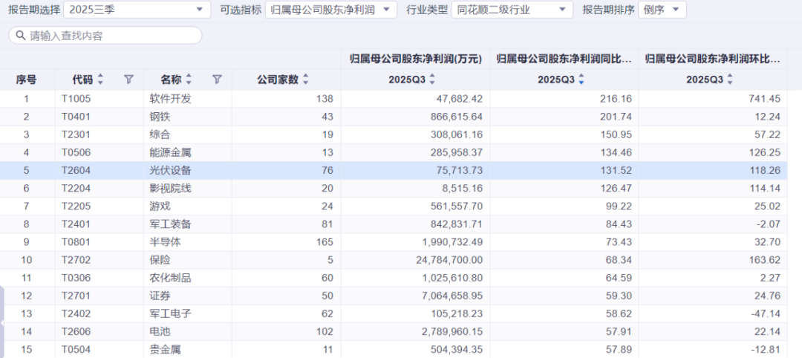802x358 pixels.
Task: Focus the 请输入查找内容 search field
Action: 105,36
